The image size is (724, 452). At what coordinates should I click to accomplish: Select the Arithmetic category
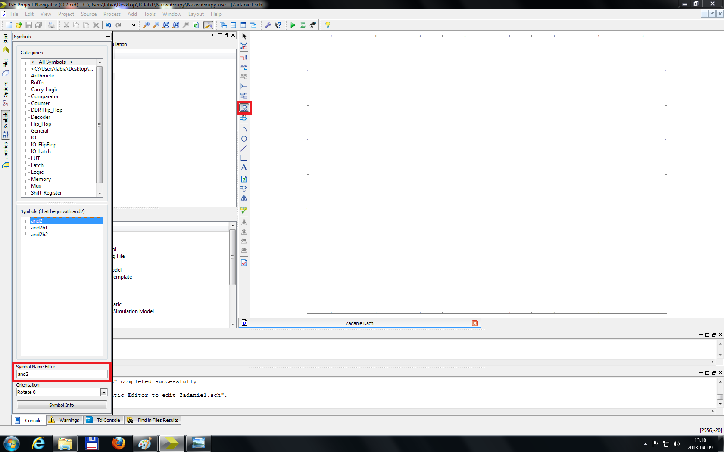(x=43, y=76)
